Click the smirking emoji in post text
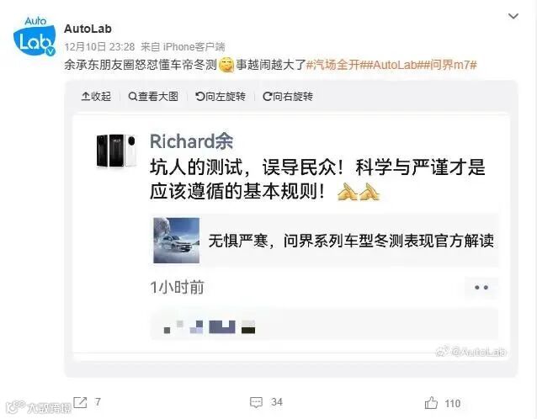This screenshot has width=537, height=419. coord(226,65)
